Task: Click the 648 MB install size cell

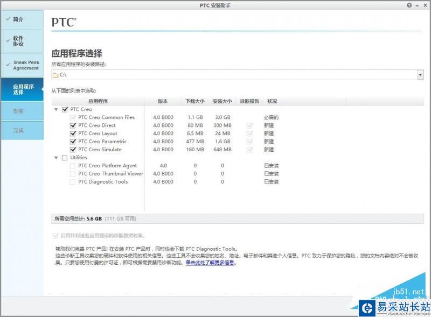Action: pyautogui.click(x=223, y=150)
